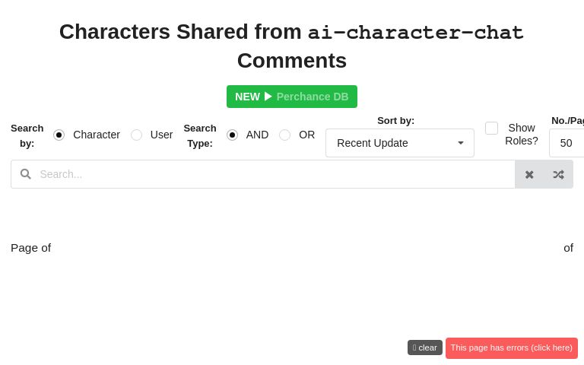Open the No./Page dropdown showing 50
The height and width of the screenshot is (365, 584).
coord(568,143)
